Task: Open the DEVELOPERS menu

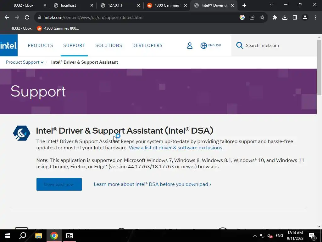Action: click(147, 45)
